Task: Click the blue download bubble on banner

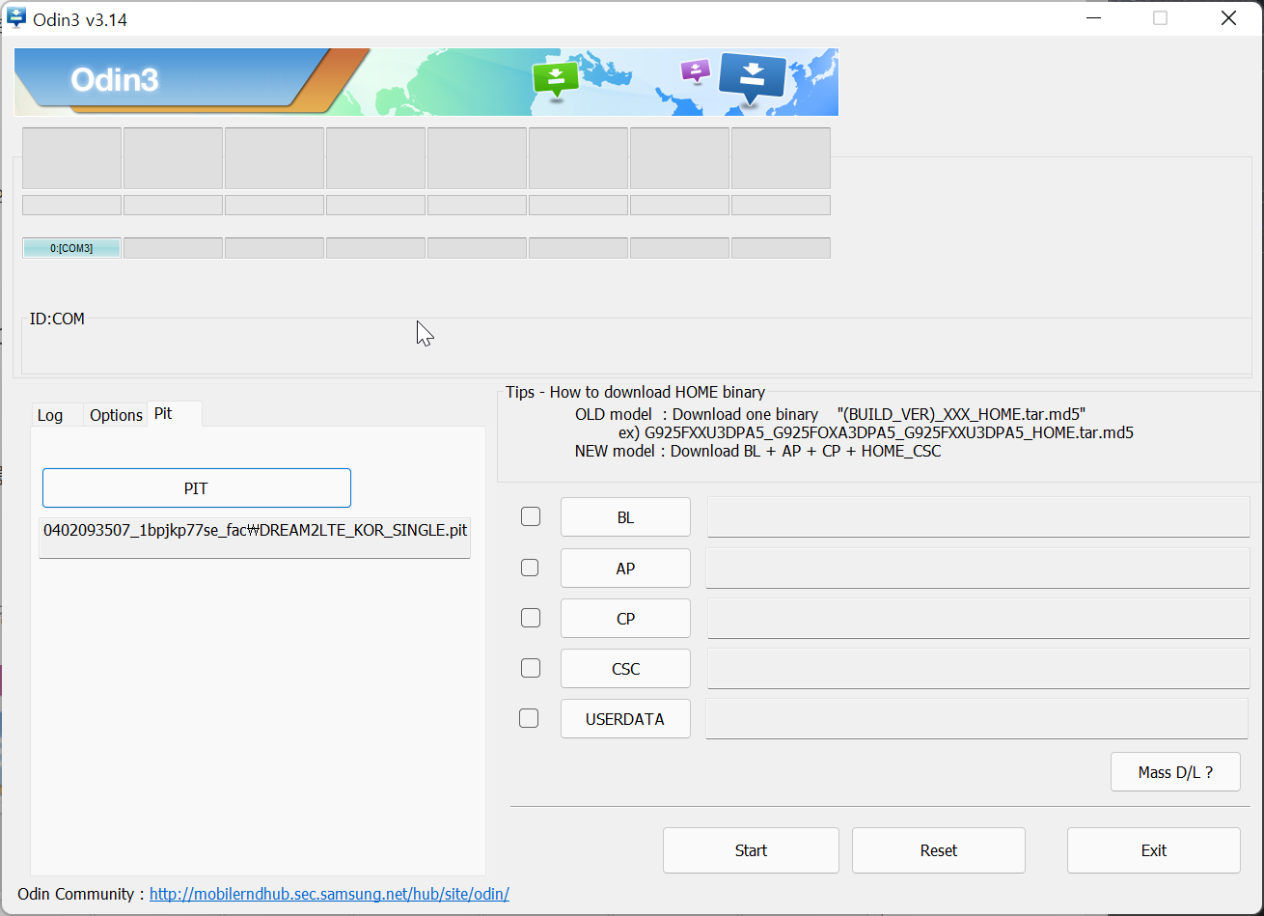Action: (752, 79)
